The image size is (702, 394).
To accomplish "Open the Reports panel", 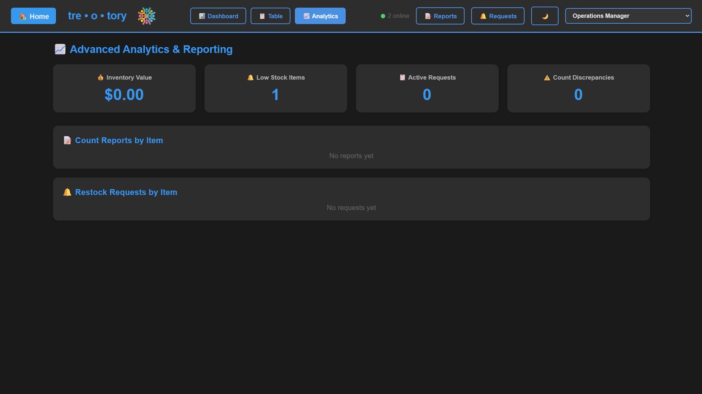I will tap(440, 16).
